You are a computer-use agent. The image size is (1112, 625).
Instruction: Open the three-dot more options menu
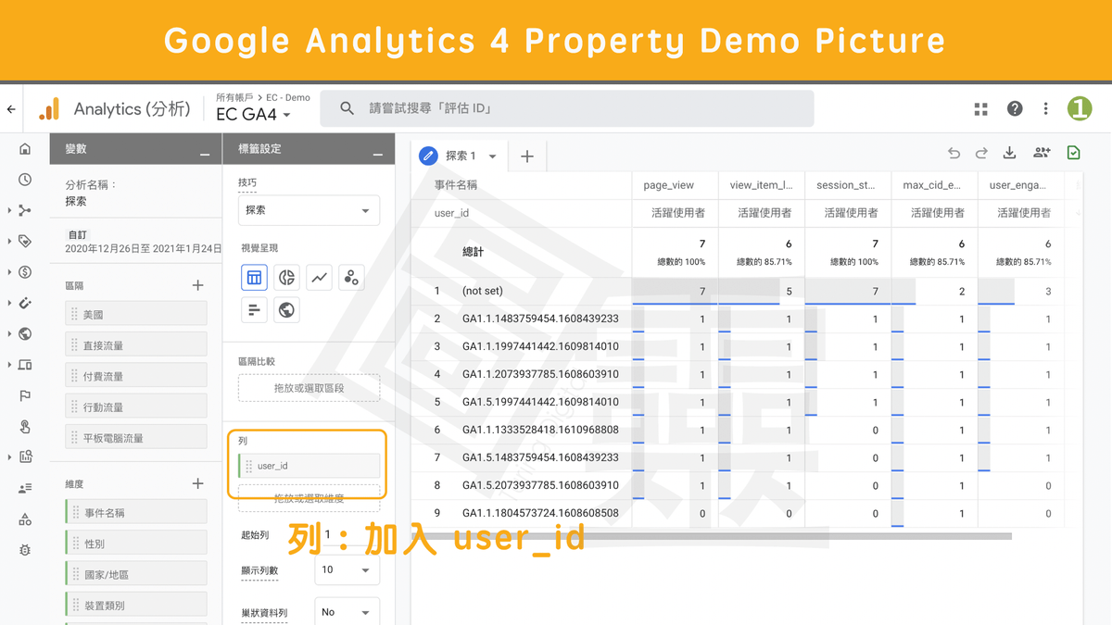pos(1045,108)
